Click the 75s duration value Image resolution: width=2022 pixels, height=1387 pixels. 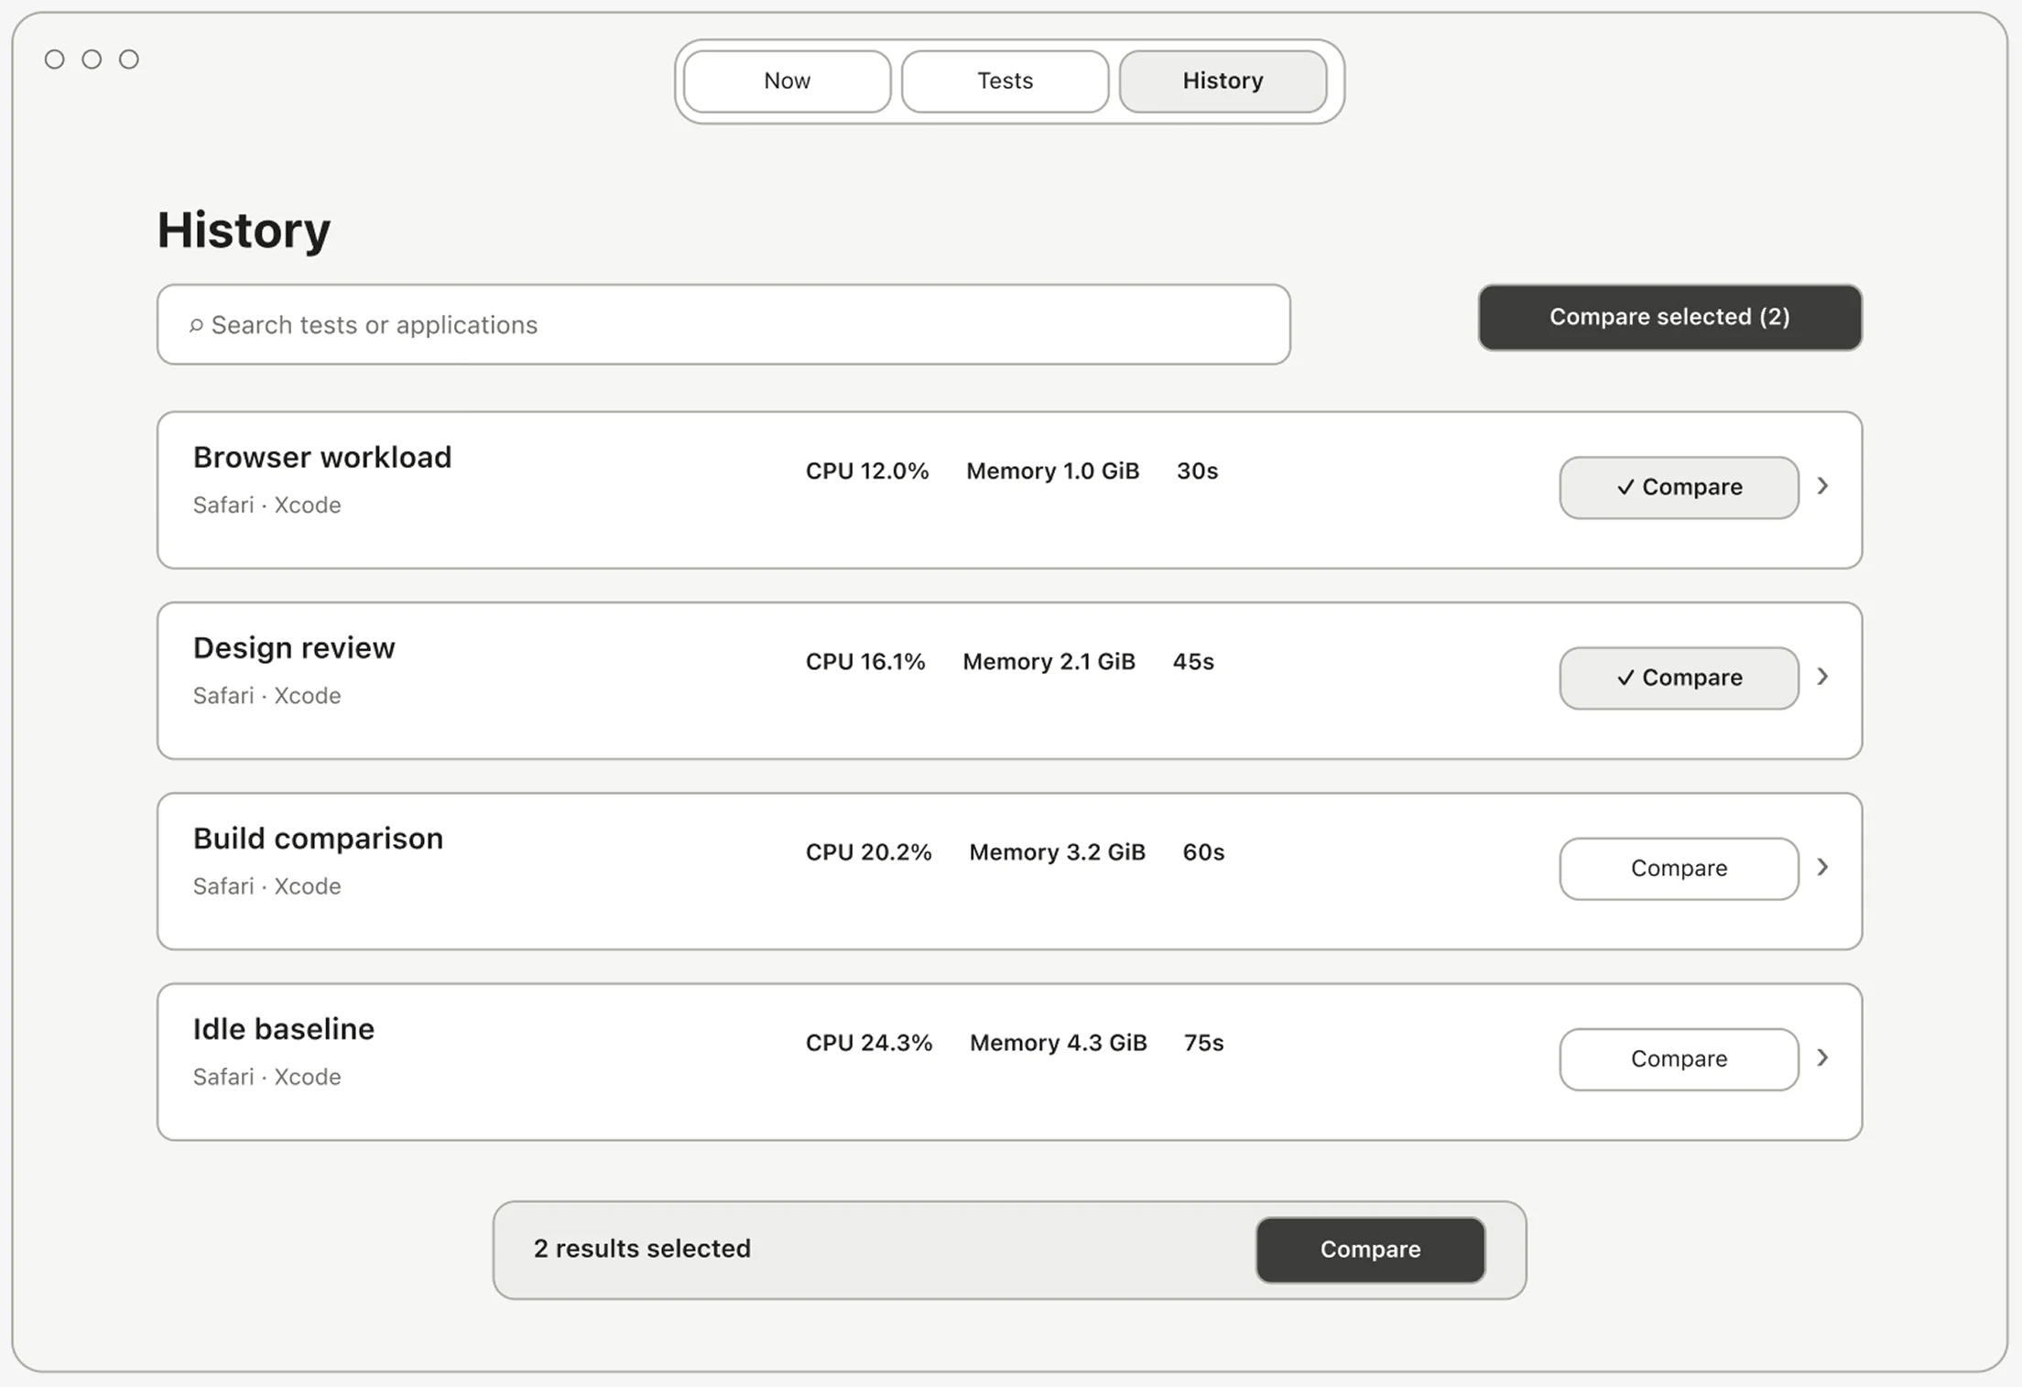click(x=1203, y=1042)
